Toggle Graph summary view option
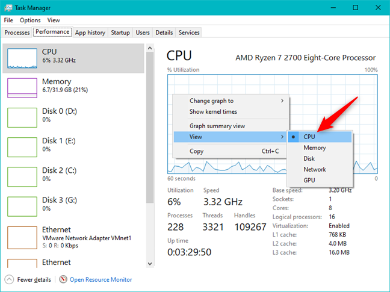 [231, 126]
